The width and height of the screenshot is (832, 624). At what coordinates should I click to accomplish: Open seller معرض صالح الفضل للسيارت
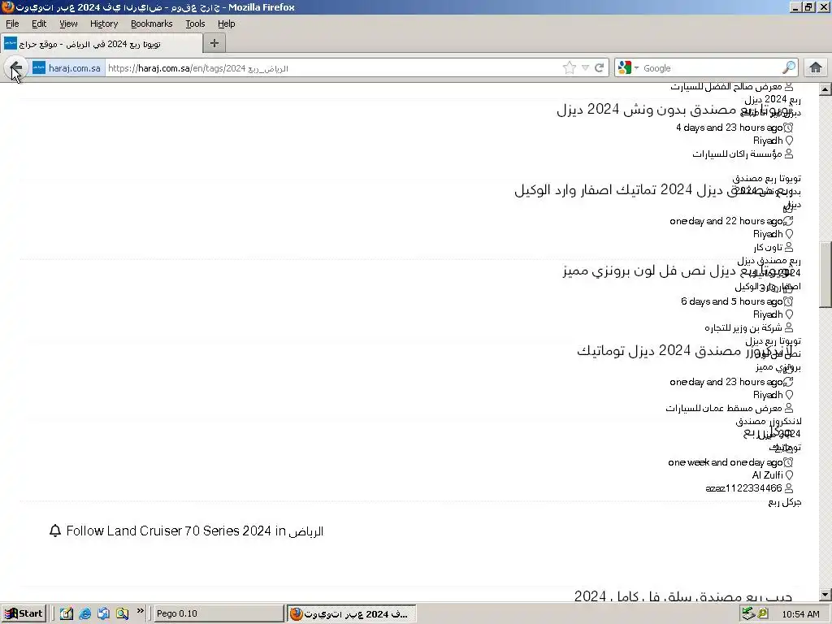point(726,86)
